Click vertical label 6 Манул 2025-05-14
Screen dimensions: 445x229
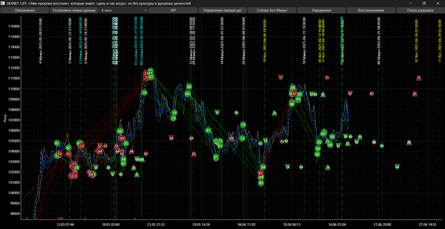tap(86, 41)
